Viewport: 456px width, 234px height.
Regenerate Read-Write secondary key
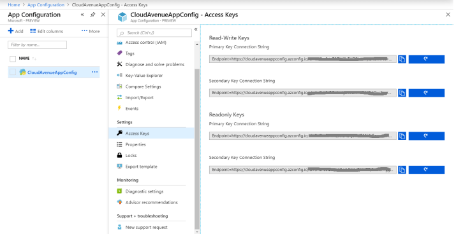coord(426,93)
